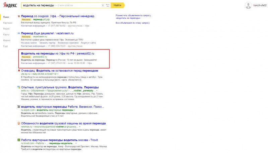Open Контактная информация under vezetvsem ad
The image size is (268, 153).
[x=33, y=46]
